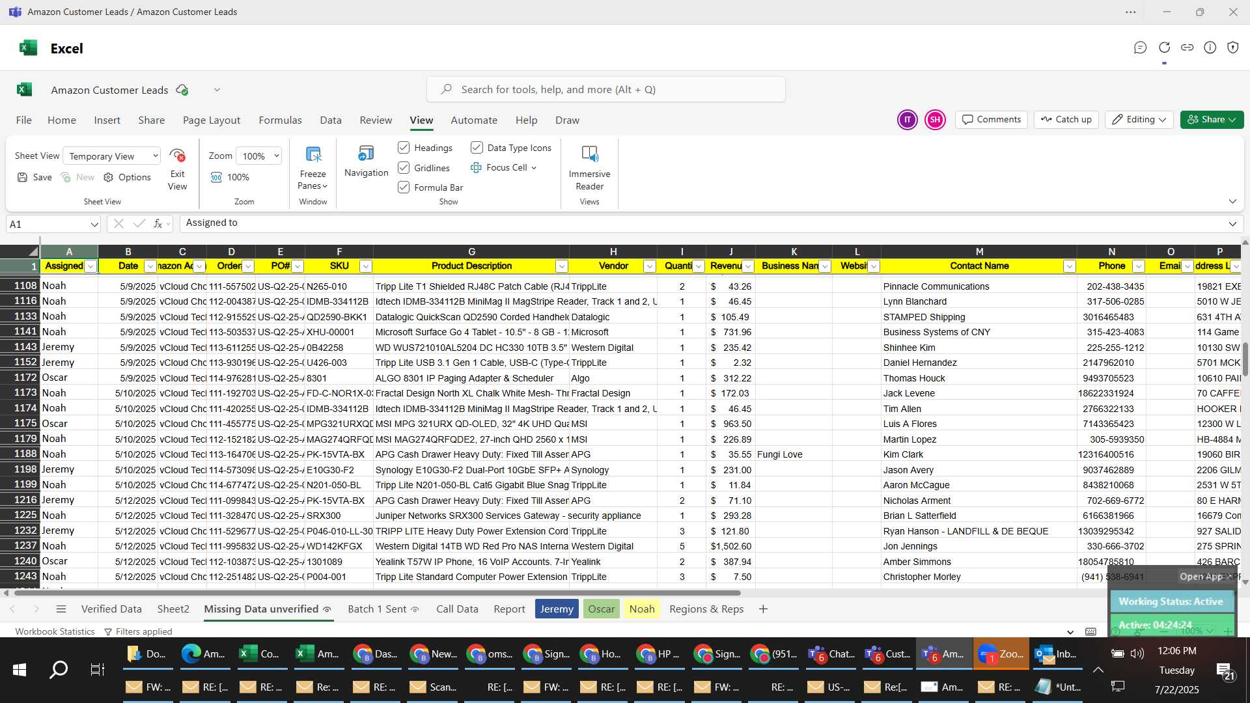Image resolution: width=1250 pixels, height=703 pixels.
Task: Click the select-all corner triangle
Action: [33, 251]
